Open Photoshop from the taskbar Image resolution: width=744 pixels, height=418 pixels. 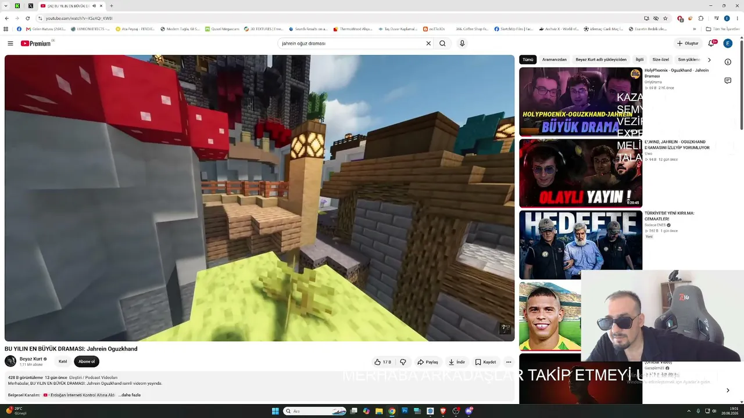(405, 411)
